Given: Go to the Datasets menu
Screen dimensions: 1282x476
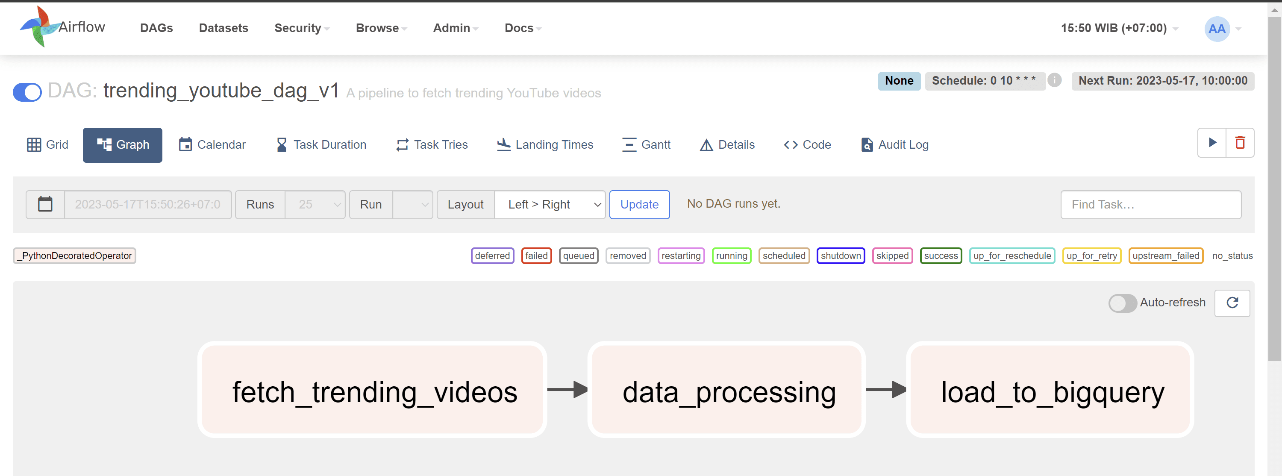Looking at the screenshot, I should 223,28.
